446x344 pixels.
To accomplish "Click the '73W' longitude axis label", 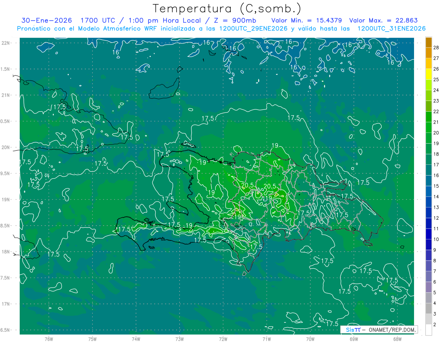I will (x=180, y=339).
